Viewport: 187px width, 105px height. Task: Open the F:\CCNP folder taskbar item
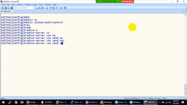coord(47,102)
